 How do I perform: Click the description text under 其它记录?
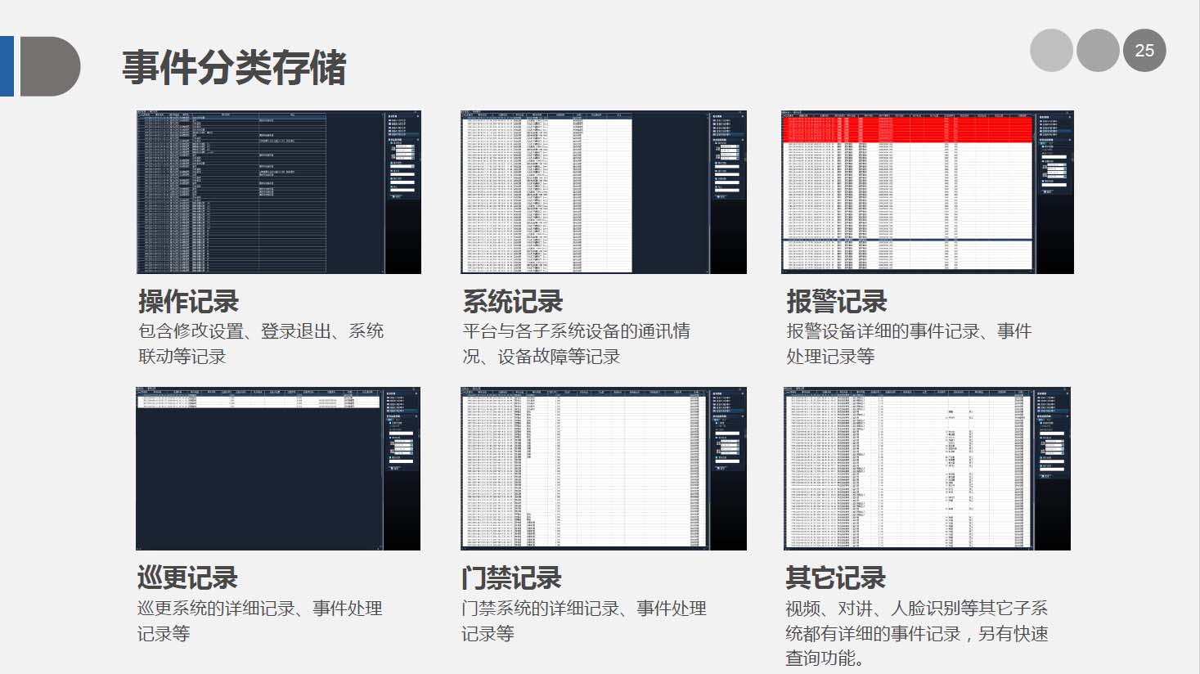[x=916, y=633]
